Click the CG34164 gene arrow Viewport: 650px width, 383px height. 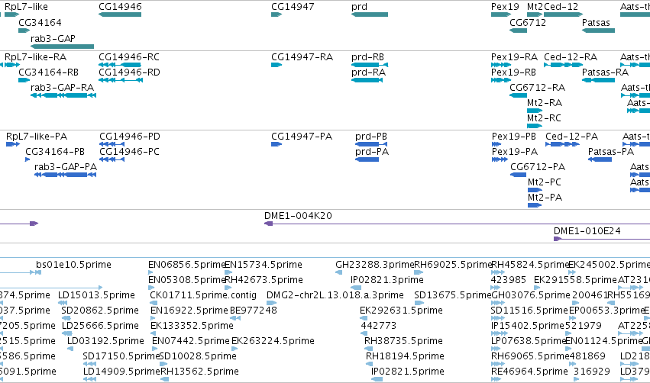click(x=24, y=31)
